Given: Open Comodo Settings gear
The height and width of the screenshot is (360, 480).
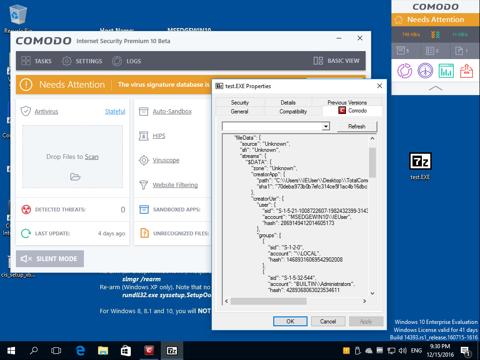Looking at the screenshot, I should pyautogui.click(x=67, y=61).
